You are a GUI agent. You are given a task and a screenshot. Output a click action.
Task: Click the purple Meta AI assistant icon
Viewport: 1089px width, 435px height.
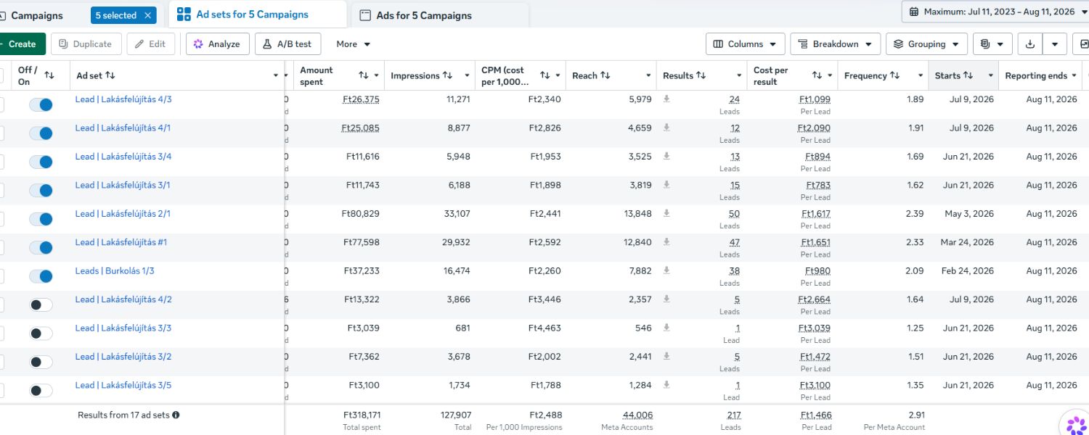(1077, 423)
